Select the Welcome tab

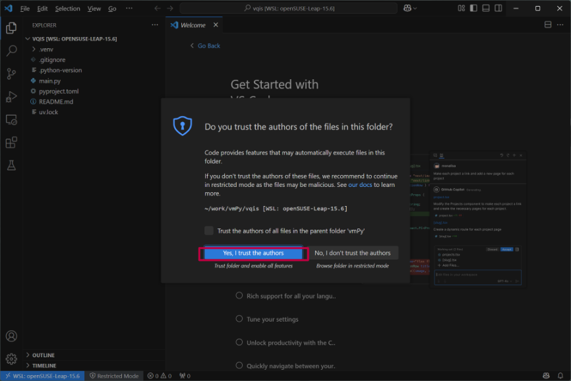coord(194,25)
